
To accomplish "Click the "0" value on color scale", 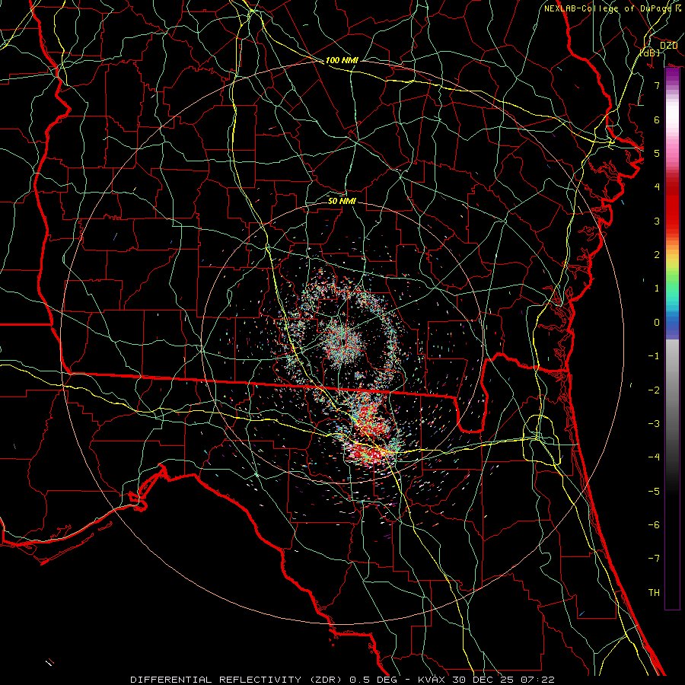I will click(x=657, y=323).
